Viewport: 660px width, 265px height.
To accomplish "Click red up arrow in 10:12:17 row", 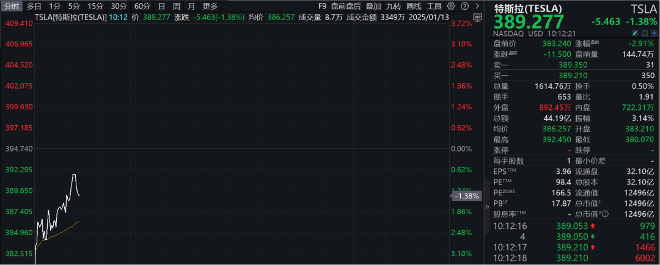I will pyautogui.click(x=593, y=247).
